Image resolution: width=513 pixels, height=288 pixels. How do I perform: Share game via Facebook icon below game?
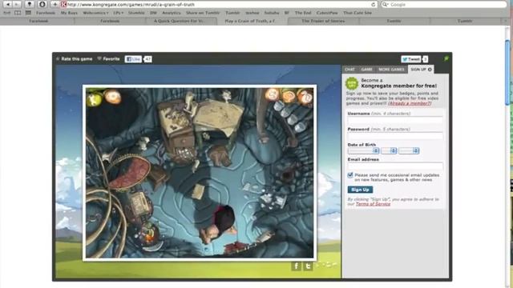tap(296, 266)
